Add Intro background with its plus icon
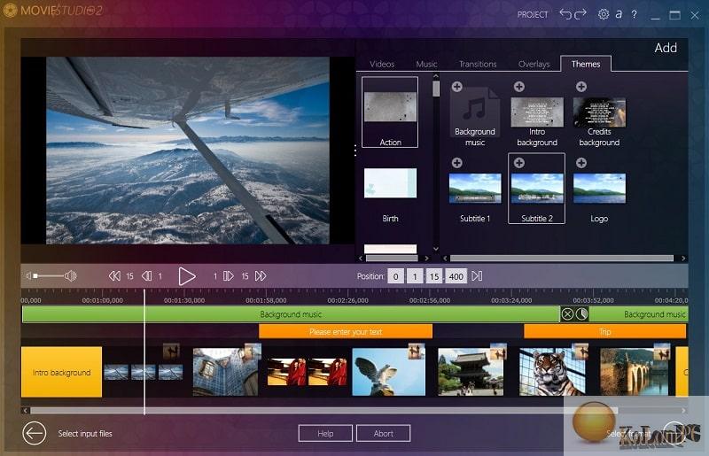Screen dimensions: 709x456 click(x=519, y=87)
